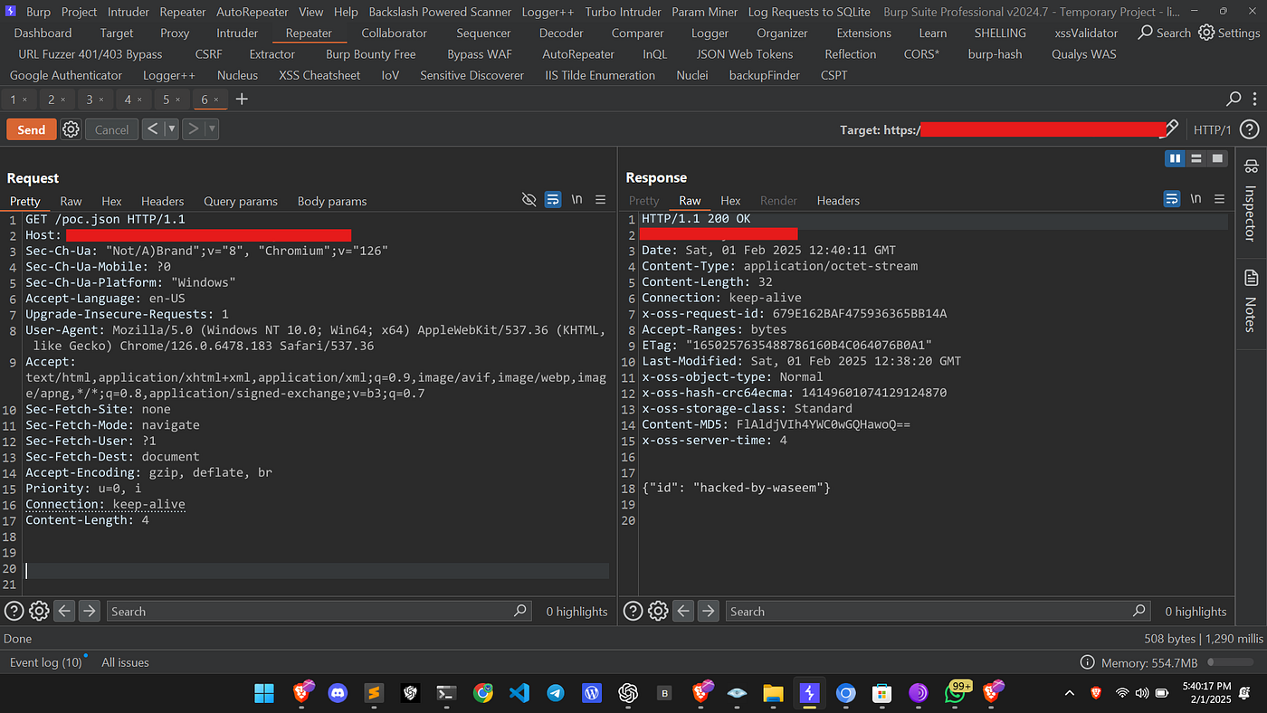Click the response body hacked-by-waseem JSON line
Image resolution: width=1267 pixels, height=713 pixels.
pyautogui.click(x=736, y=488)
